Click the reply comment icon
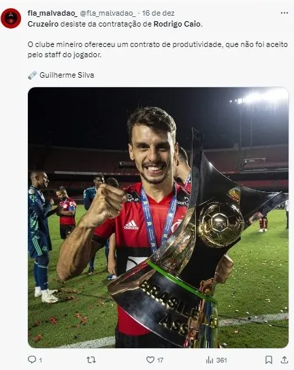The image size is (294, 370). [32, 360]
